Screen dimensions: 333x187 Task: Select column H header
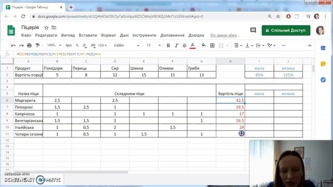click(x=230, y=61)
